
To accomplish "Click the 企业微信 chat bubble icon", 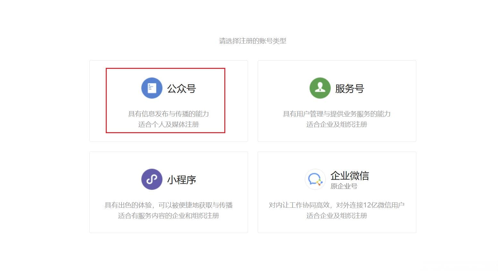I will (315, 179).
